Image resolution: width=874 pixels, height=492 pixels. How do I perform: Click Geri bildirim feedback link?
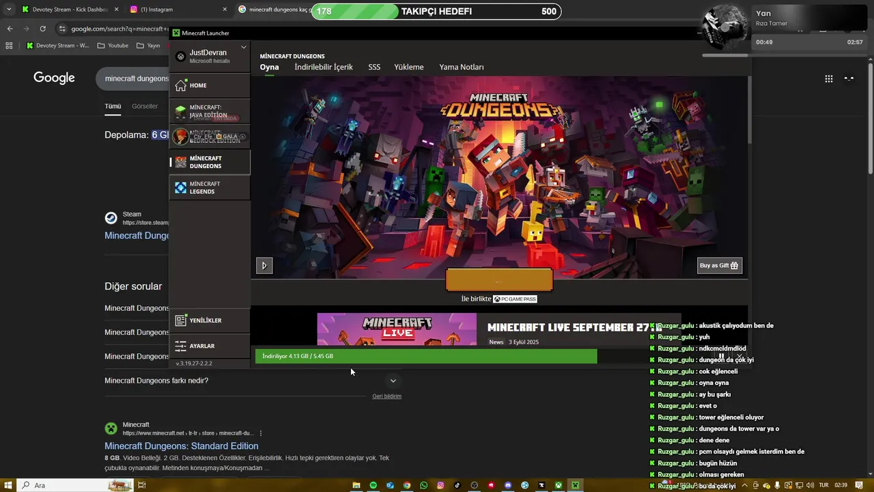386,396
